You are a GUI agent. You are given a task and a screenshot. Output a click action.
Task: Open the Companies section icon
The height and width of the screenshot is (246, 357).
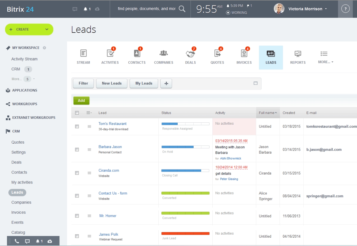[x=164, y=53]
